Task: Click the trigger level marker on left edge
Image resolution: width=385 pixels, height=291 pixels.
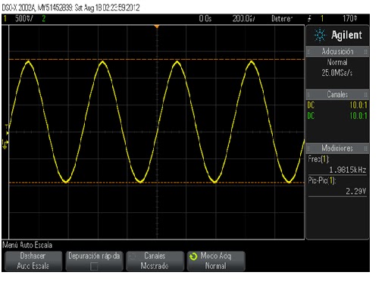Action: click(x=7, y=129)
